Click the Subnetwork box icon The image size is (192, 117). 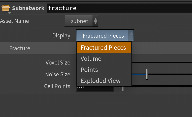coord(6,8)
